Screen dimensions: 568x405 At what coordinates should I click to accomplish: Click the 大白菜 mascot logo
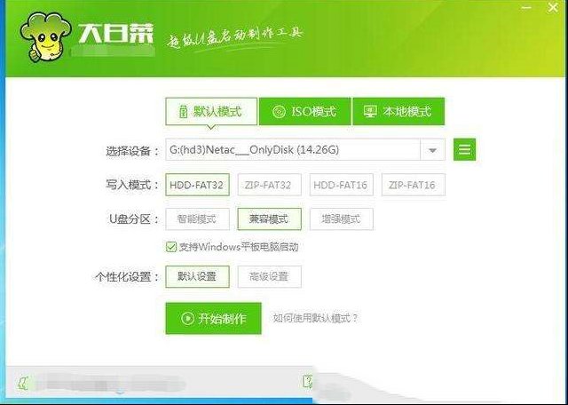[46, 37]
